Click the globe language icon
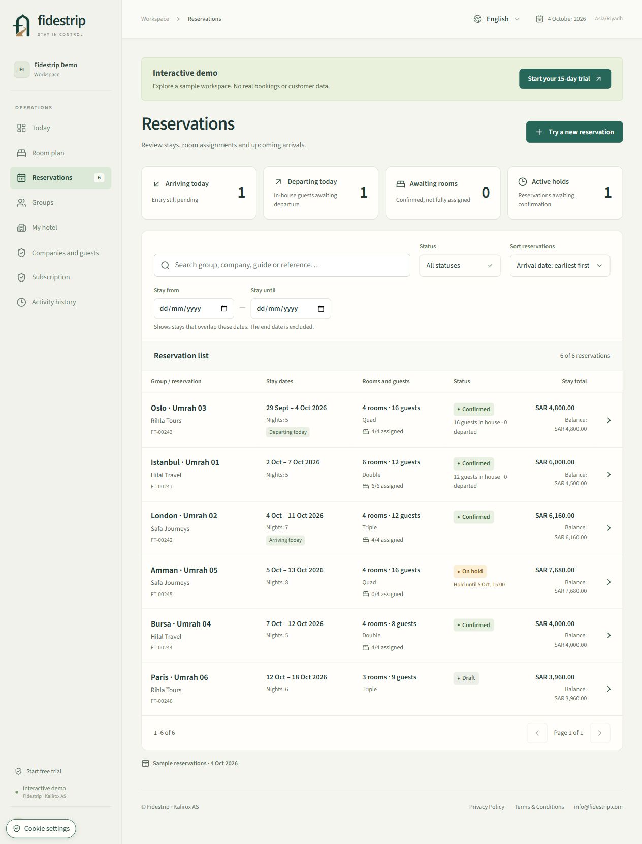642x844 pixels. 477,19
